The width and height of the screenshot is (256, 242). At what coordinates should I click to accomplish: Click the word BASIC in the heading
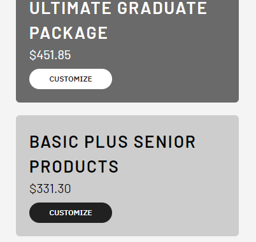coord(54,141)
